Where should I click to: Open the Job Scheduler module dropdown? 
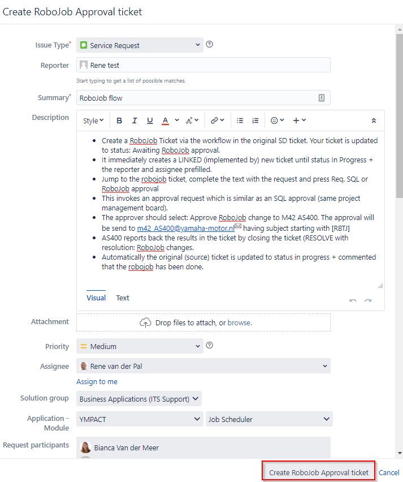tap(269, 419)
